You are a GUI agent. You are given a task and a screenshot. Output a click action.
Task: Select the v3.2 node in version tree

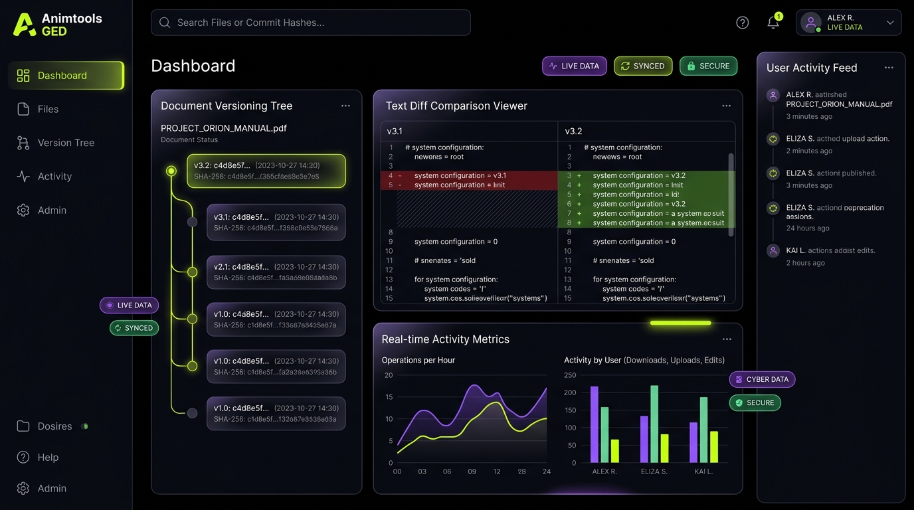pyautogui.click(x=171, y=171)
